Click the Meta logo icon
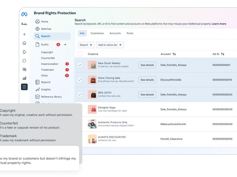The image size is (237, 177). pos(24,14)
